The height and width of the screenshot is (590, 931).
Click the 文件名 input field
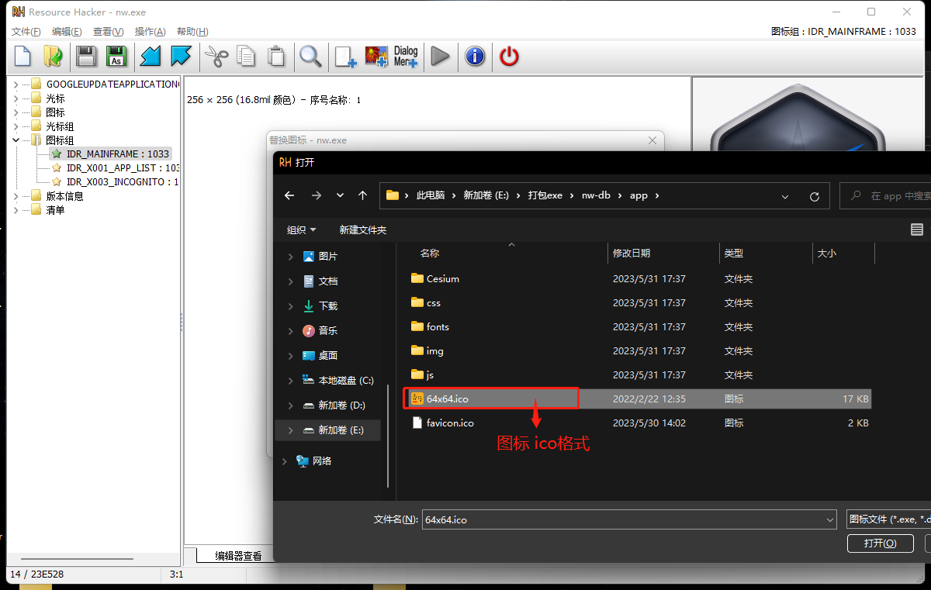(629, 519)
